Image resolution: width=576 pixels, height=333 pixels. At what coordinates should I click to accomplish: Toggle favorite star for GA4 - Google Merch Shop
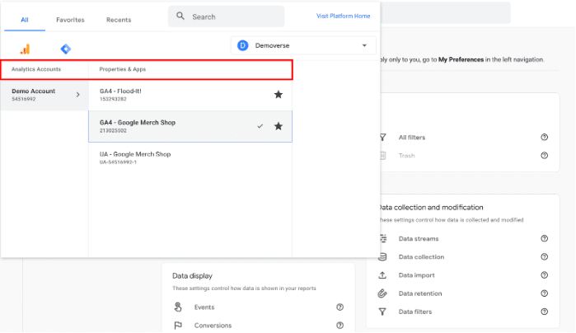coord(279,126)
